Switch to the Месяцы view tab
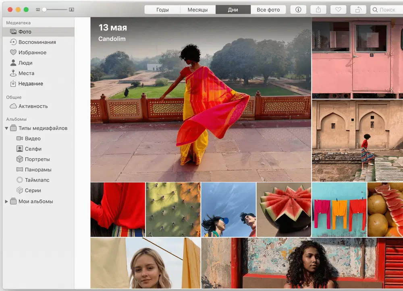The height and width of the screenshot is (291, 403). tap(197, 10)
